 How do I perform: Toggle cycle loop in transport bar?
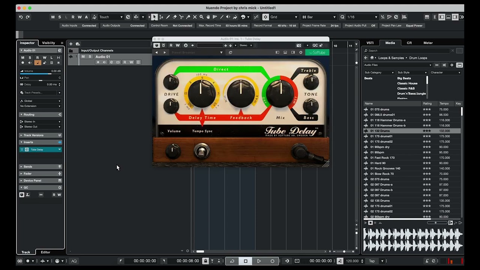pyautogui.click(x=232, y=261)
